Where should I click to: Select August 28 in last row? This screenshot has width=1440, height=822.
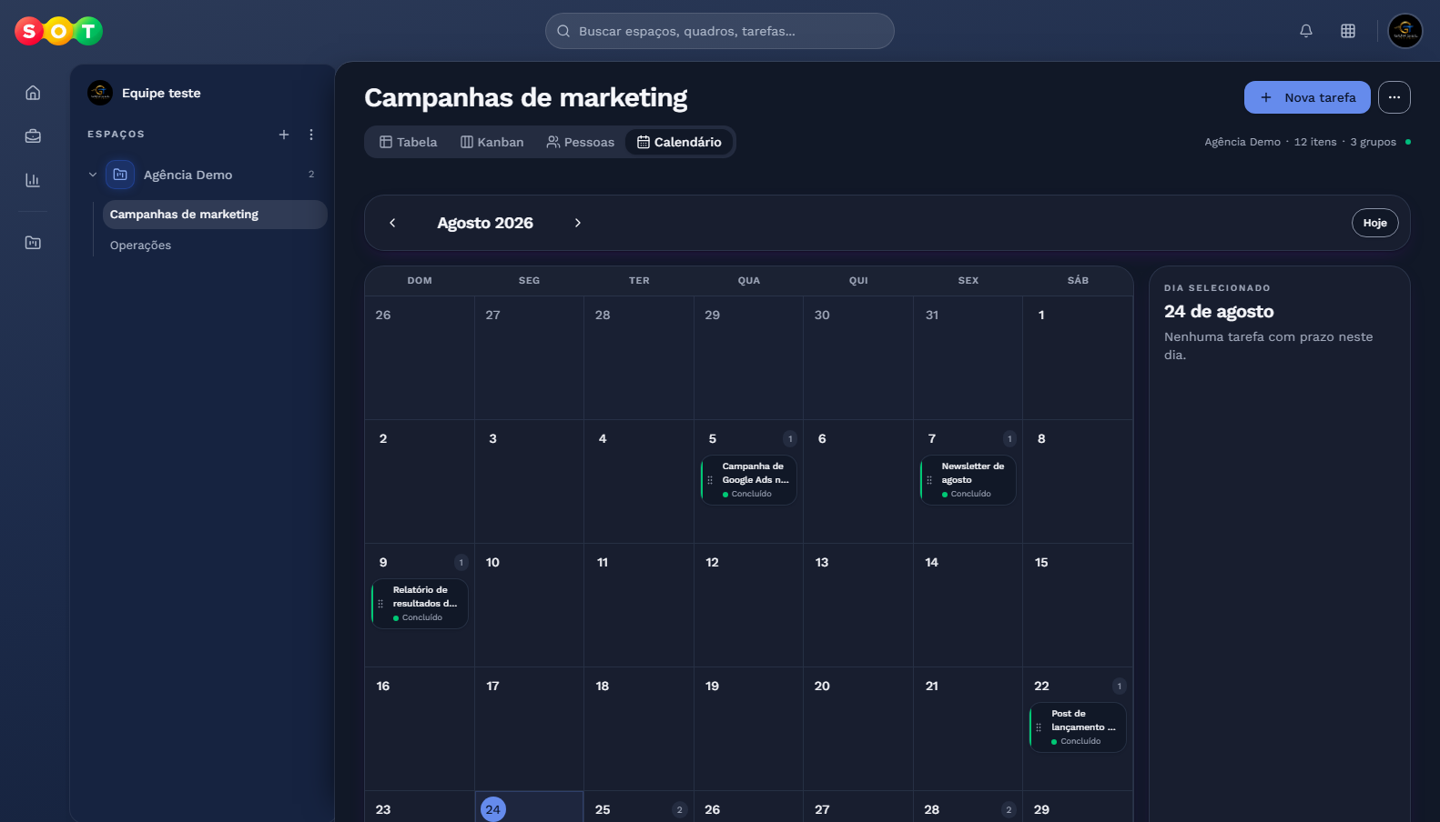pyautogui.click(x=932, y=809)
